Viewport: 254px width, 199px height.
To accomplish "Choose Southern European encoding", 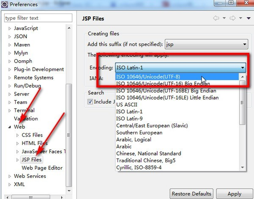I will click(177, 132).
